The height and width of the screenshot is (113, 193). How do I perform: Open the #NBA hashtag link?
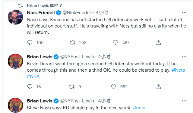(x=33, y=76)
